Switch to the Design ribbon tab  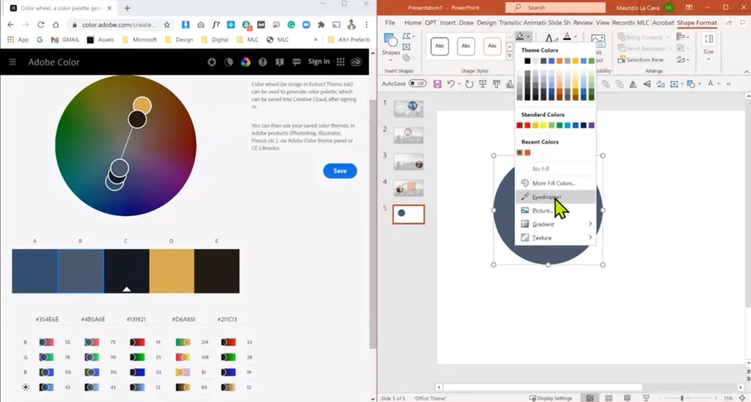[486, 23]
